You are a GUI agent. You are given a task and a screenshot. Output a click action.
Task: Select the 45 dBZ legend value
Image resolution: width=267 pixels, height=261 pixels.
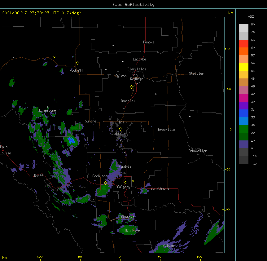click(x=253, y=86)
